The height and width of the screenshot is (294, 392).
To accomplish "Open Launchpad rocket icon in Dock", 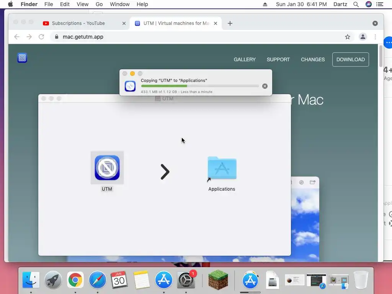I will coord(53,280).
